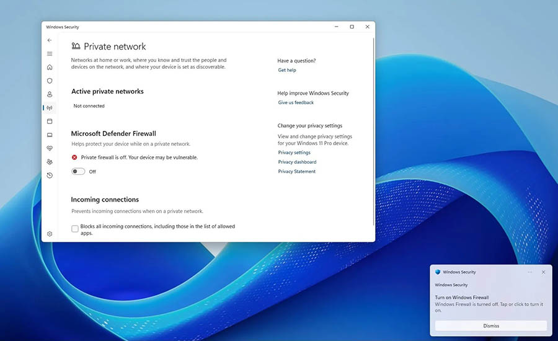Viewport: 558px width, 341px height.
Task: Maximize the Windows Security window
Action: [x=352, y=27]
